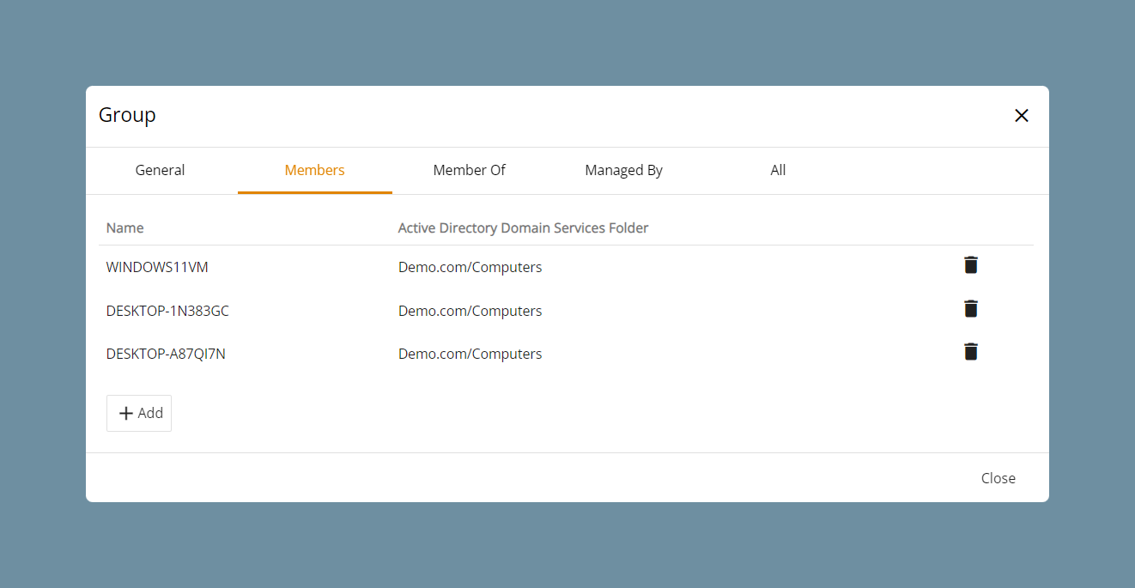
Task: Click the Name column header
Action: 125,228
